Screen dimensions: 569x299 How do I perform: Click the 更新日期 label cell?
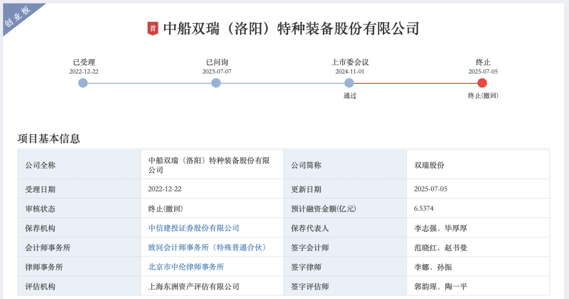pyautogui.click(x=345, y=189)
